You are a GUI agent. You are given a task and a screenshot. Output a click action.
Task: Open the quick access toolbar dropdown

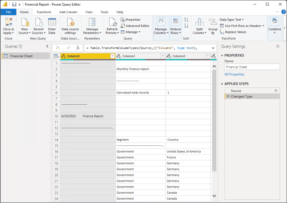(19, 4)
